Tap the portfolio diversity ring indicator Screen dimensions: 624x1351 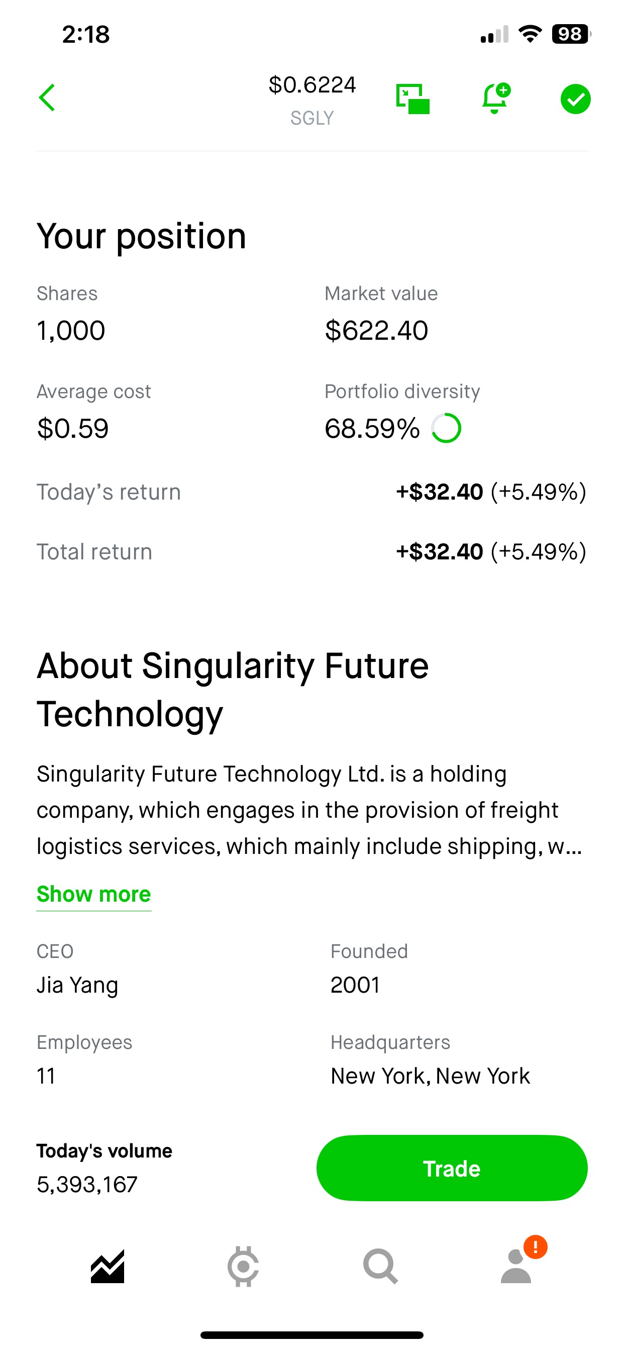click(446, 429)
